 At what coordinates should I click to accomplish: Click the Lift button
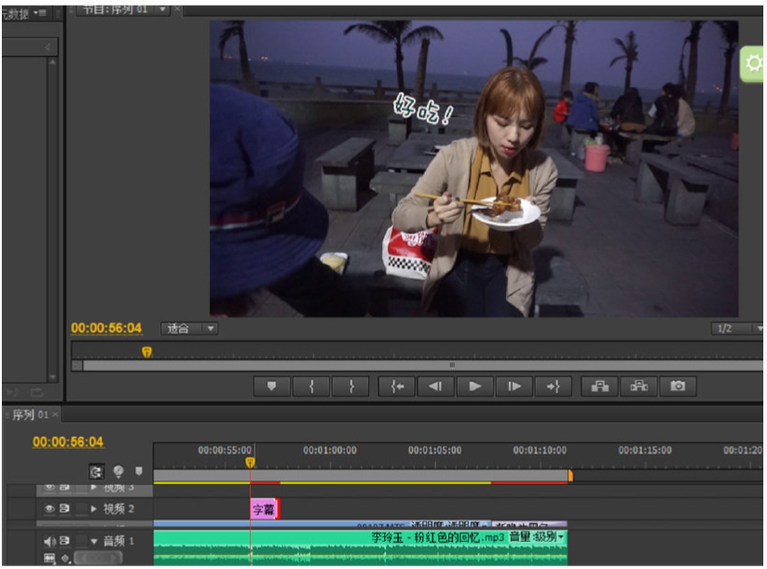[599, 386]
